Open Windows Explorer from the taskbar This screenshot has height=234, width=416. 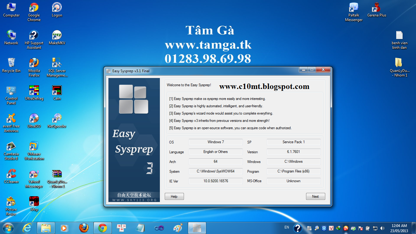(46, 228)
